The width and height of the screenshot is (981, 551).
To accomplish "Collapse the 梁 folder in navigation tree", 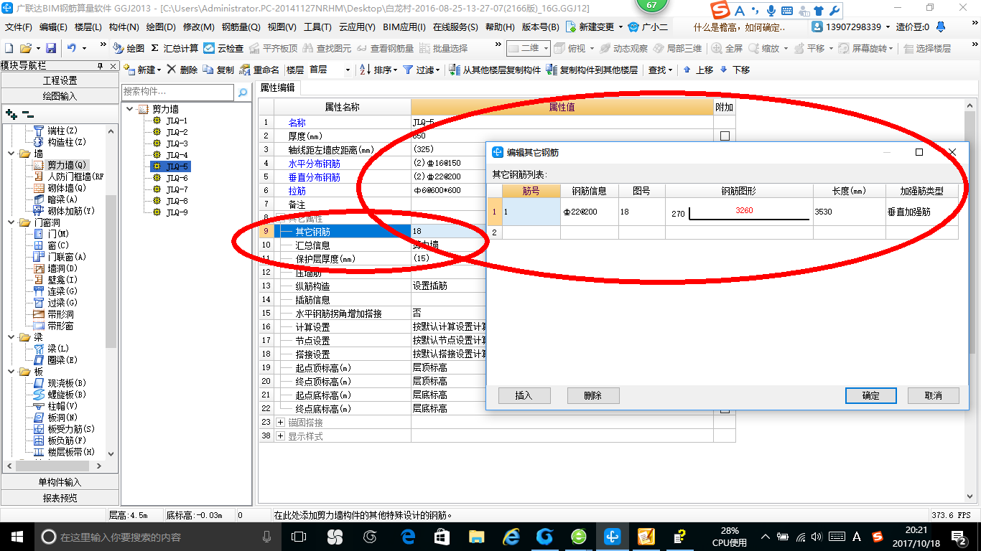I will click(11, 337).
